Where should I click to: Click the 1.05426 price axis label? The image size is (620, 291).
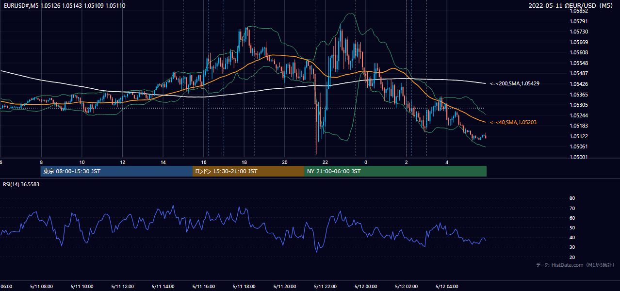pos(579,84)
